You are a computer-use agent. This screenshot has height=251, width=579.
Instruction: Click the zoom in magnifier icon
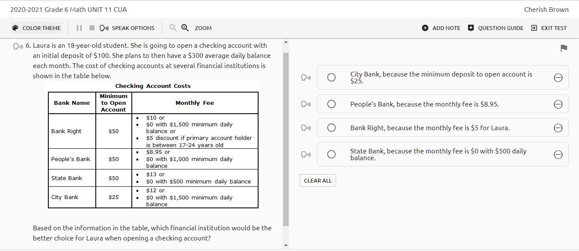click(x=185, y=28)
